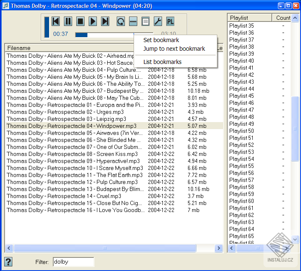Select Retrospectacle 16 - I Love You Goodb
Image resolution: width=301 pixels, height=271 pixels.
(x=114, y=210)
